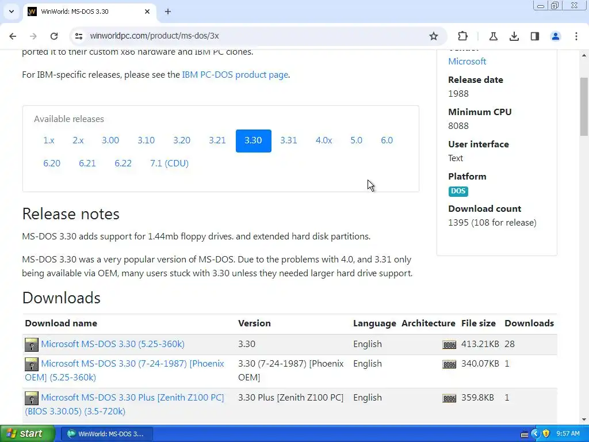589x442 pixels.
Task: Select the 3.20 release
Action: 182,140
